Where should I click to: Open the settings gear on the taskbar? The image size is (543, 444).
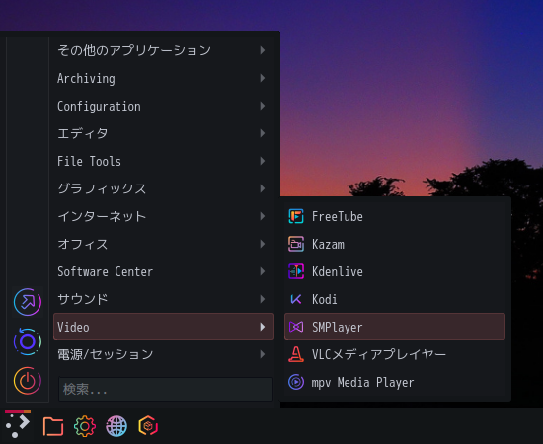pos(85,426)
